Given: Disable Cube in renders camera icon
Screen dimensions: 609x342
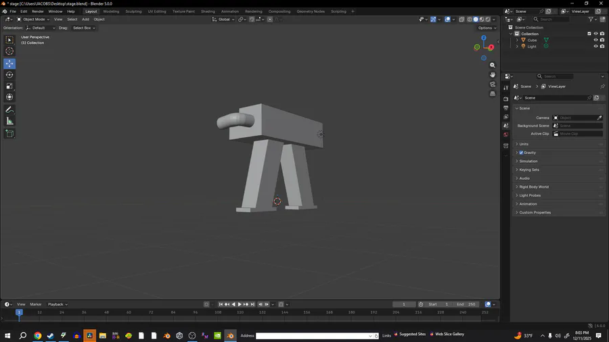Looking at the screenshot, I should coord(602,40).
